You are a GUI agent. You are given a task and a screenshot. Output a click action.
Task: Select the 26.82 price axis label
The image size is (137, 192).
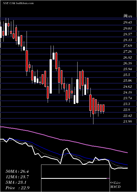click(128, 57)
